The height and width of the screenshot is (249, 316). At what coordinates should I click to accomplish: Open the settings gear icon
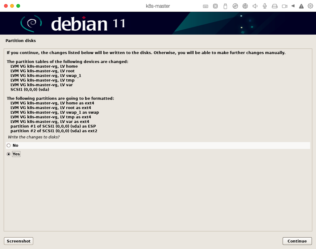point(310,6)
